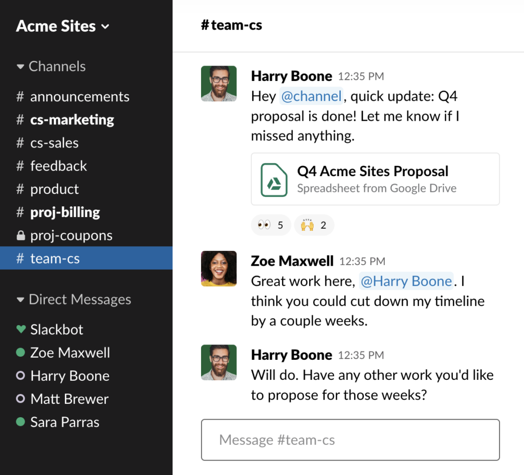Screen dimensions: 524x475
Task: Click the heart icon next to Slackbot
Action: pos(20,329)
